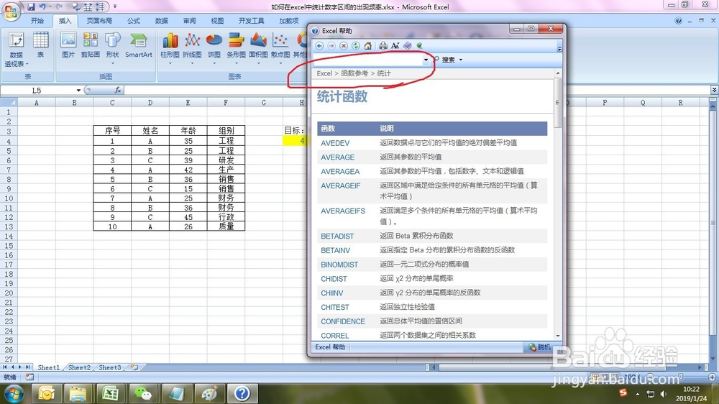Refresh the Excel Help page
Image resolution: width=719 pixels, height=404 pixels.
tap(356, 46)
